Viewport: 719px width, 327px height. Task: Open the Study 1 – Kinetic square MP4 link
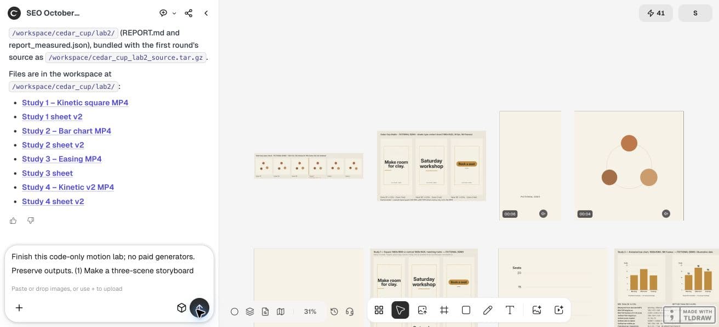pos(75,103)
